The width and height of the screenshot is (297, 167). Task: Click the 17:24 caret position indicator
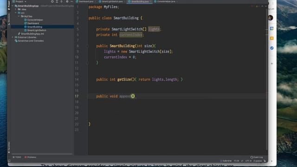236,161
